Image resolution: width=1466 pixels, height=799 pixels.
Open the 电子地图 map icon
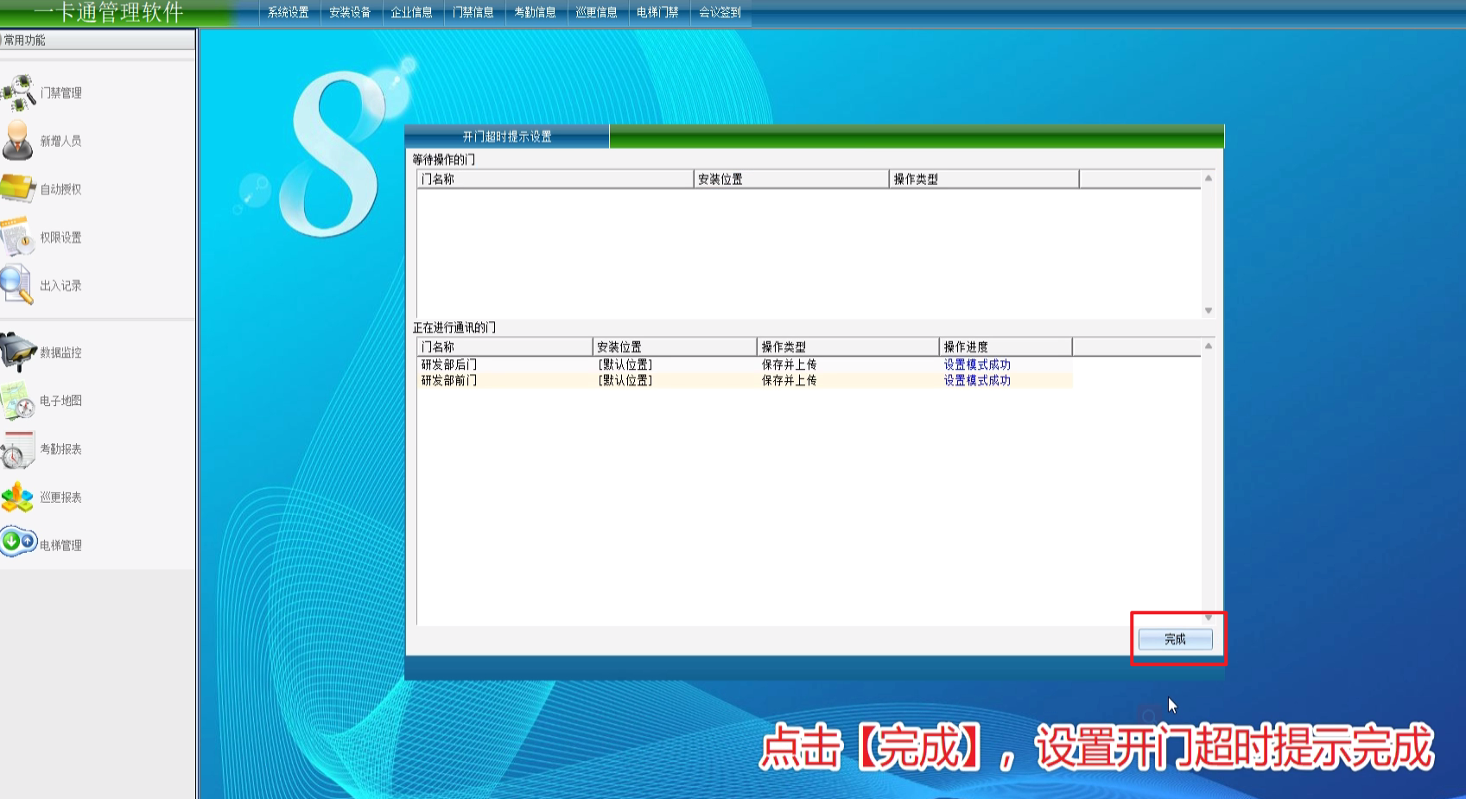(x=17, y=401)
